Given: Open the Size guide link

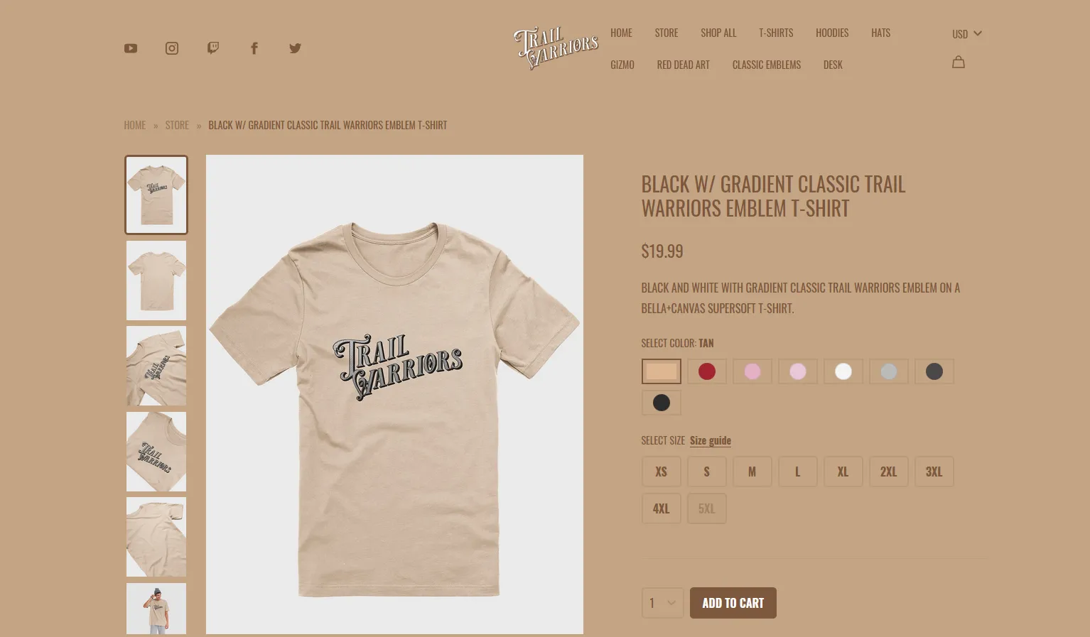Looking at the screenshot, I should [x=711, y=440].
